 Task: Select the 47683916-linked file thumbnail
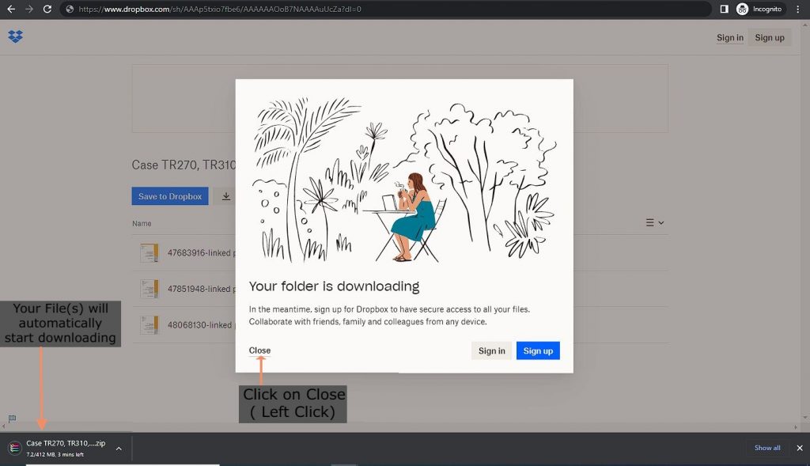(x=149, y=253)
